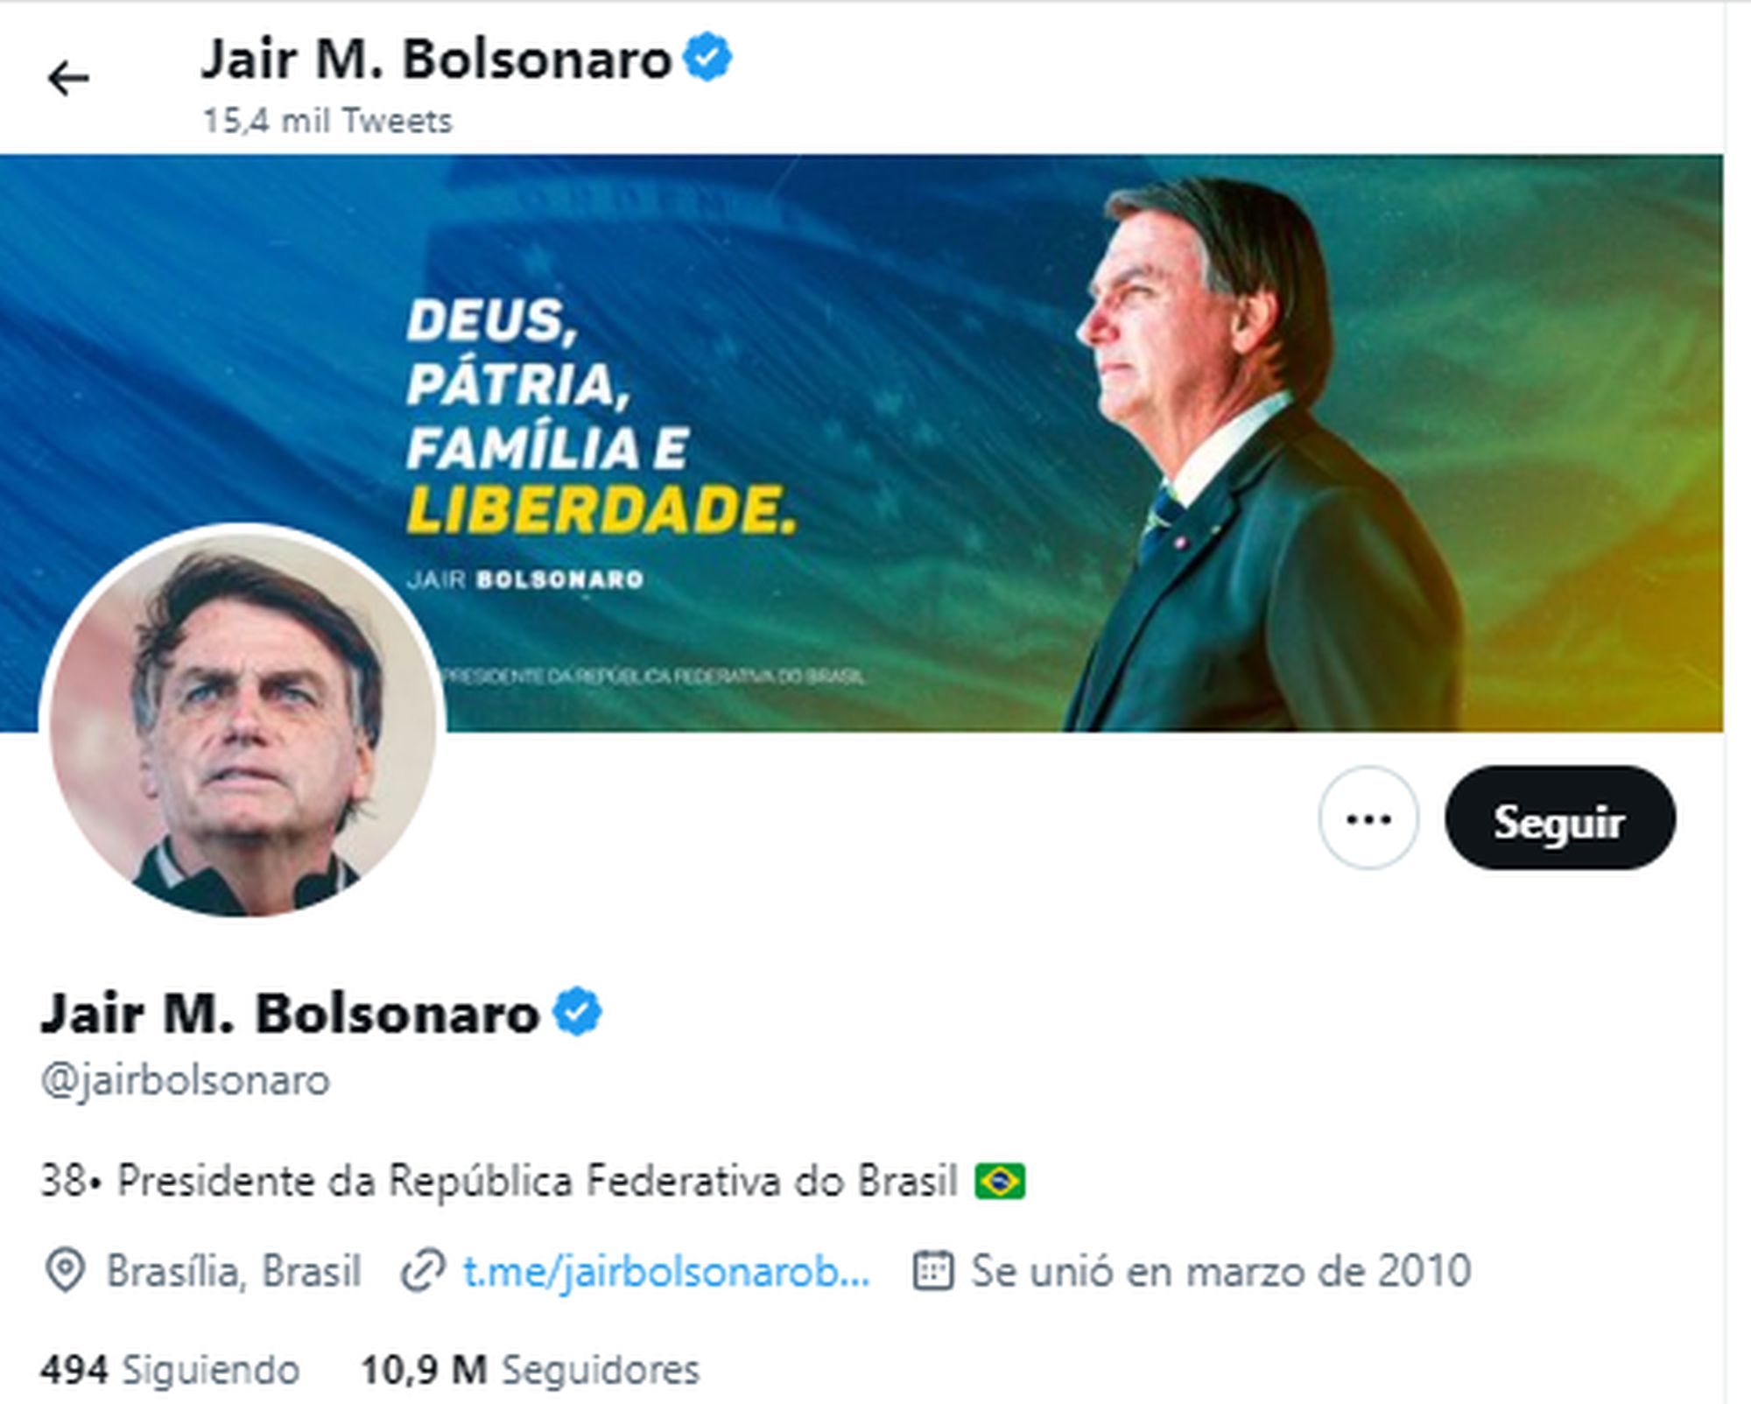Image resolution: width=1751 pixels, height=1404 pixels.
Task: Click the 15,4 mil Tweets count
Action: (x=327, y=121)
